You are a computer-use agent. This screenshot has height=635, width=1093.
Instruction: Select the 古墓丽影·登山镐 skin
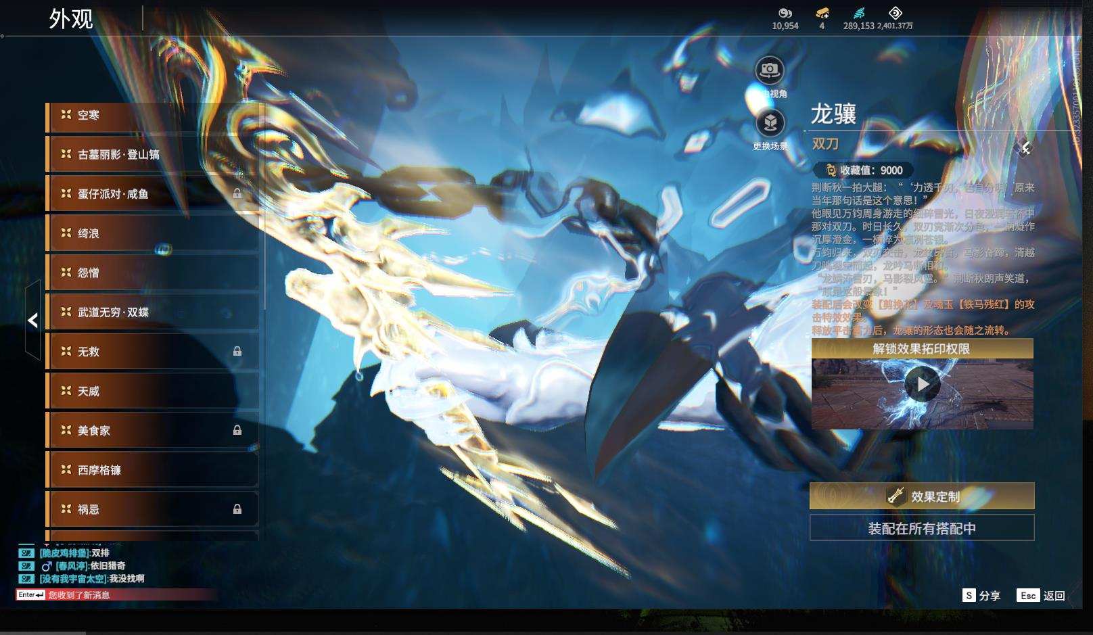[152, 155]
